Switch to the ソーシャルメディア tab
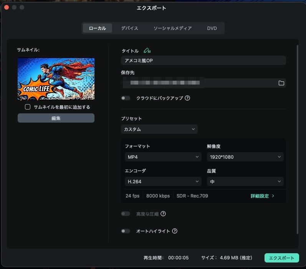The height and width of the screenshot is (269, 306). [172, 28]
